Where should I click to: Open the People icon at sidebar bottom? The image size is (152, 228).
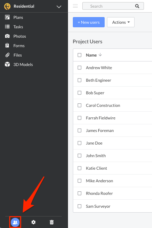coord(15,222)
